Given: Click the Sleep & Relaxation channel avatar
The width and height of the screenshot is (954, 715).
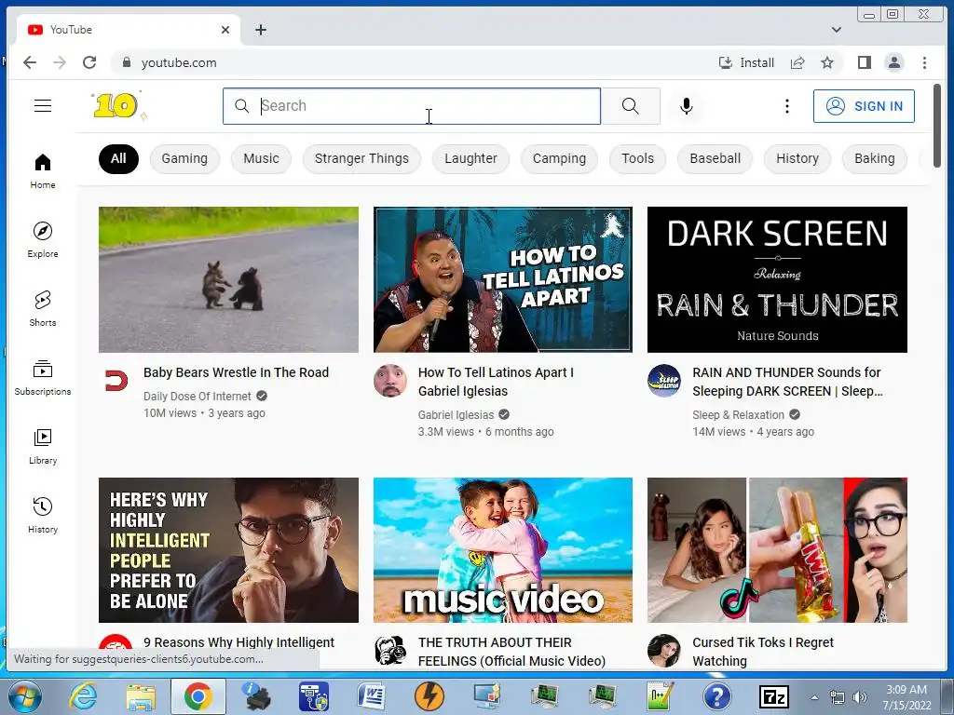Looking at the screenshot, I should pyautogui.click(x=663, y=381).
